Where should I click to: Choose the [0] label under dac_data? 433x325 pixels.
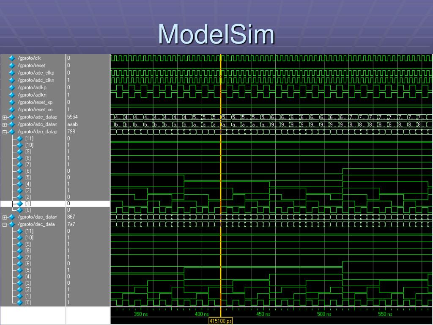pyautogui.click(x=28, y=303)
